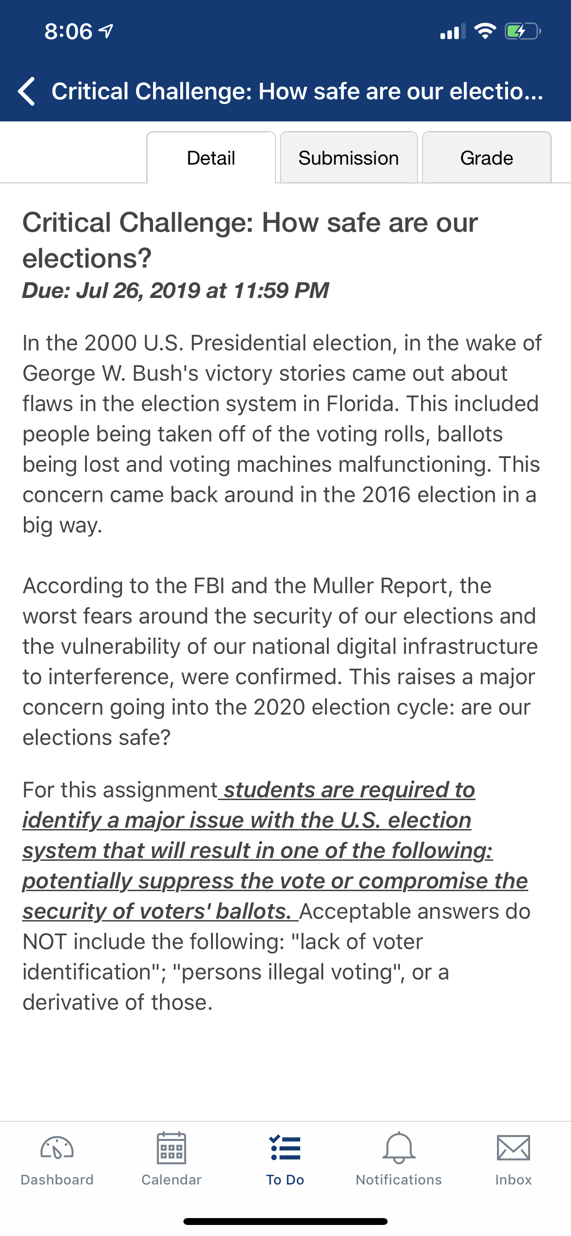Tap the Critical Challenge header title
The image size is (571, 1236).
coord(297,91)
